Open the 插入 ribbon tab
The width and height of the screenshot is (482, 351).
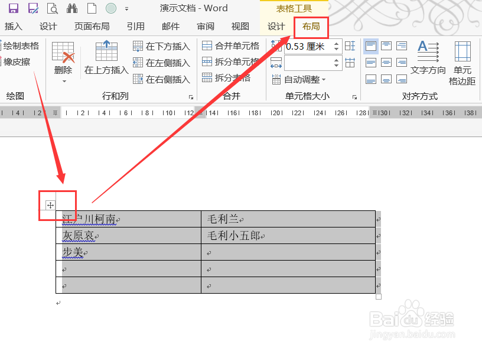(14, 27)
